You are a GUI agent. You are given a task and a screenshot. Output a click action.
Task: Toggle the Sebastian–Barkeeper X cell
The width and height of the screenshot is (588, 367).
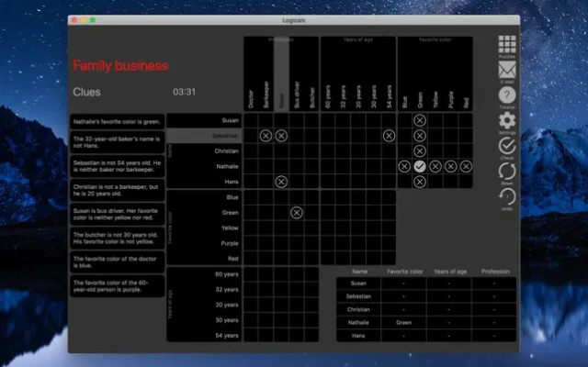pos(266,136)
